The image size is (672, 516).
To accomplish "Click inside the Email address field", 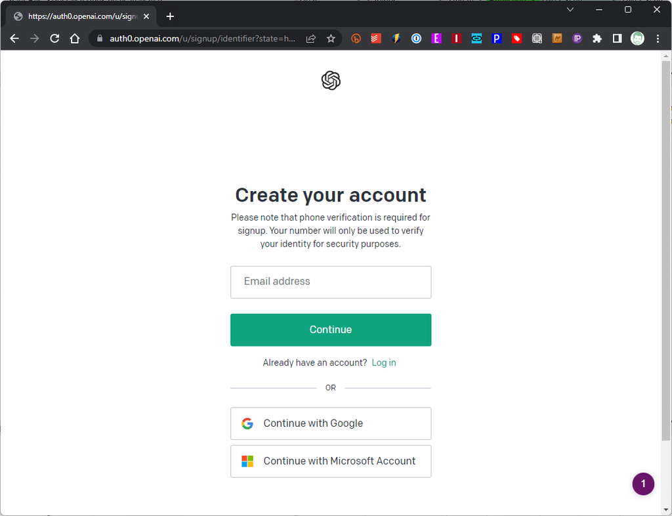I will (x=331, y=282).
